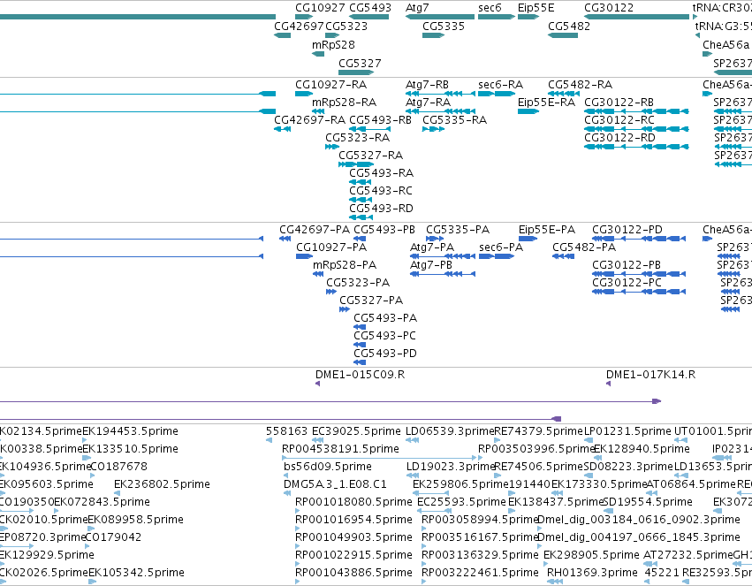Click the CG5335-RA transcript label

pyautogui.click(x=455, y=120)
